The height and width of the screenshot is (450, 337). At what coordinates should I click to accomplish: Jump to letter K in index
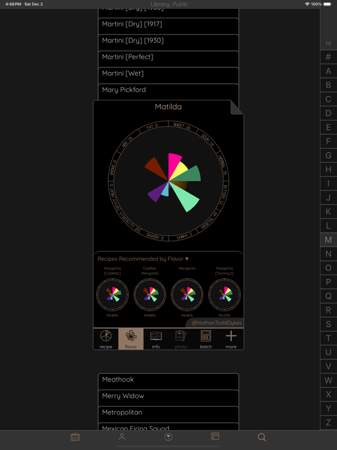(x=328, y=212)
